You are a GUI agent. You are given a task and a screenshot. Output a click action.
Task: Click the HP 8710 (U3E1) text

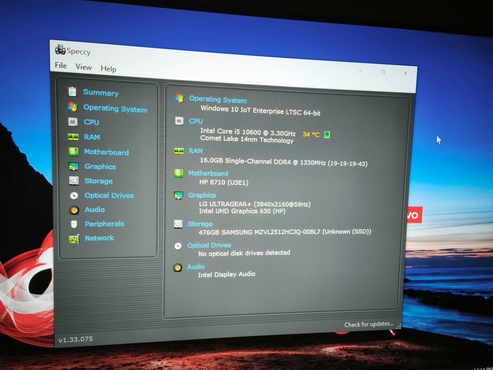pyautogui.click(x=224, y=182)
